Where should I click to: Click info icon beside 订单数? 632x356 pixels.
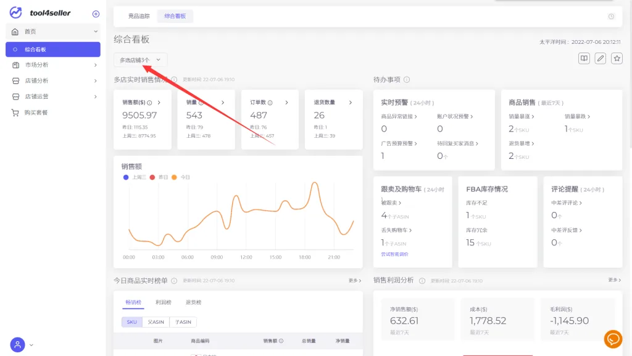[x=270, y=103]
